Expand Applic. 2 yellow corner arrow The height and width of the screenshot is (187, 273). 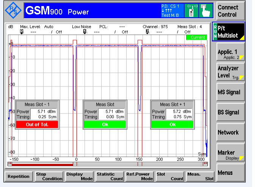point(242,57)
